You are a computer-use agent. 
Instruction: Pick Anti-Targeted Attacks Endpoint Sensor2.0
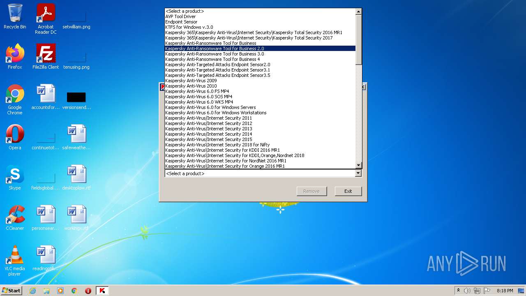point(260,65)
